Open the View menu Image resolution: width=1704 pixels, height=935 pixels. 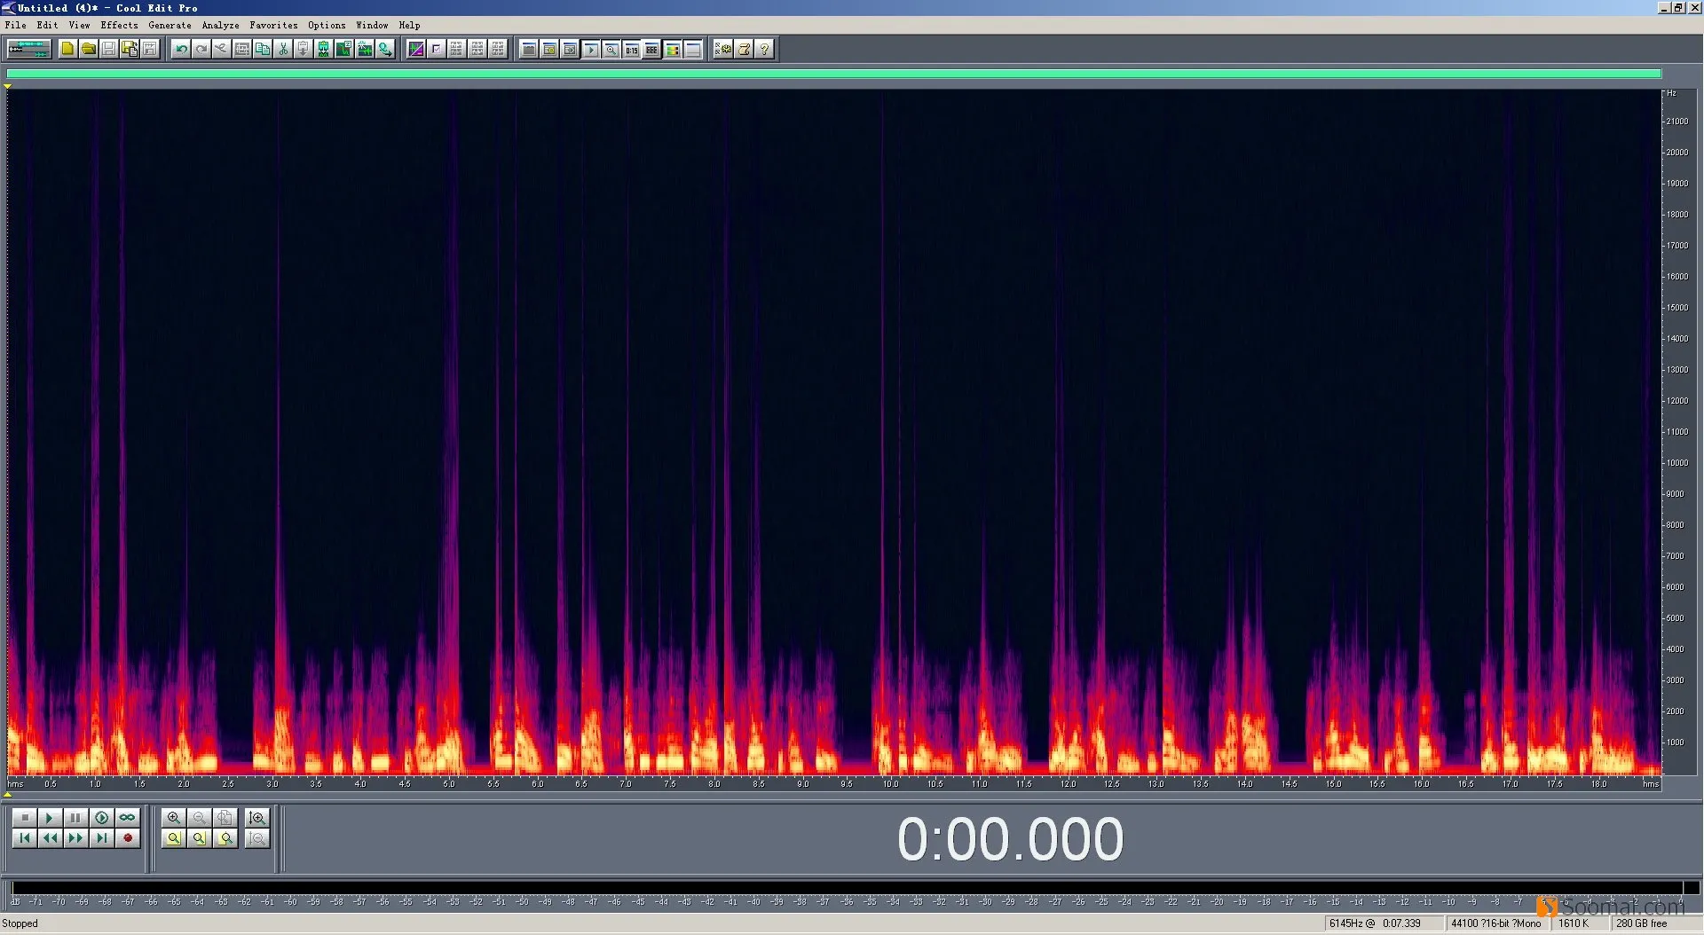click(79, 25)
